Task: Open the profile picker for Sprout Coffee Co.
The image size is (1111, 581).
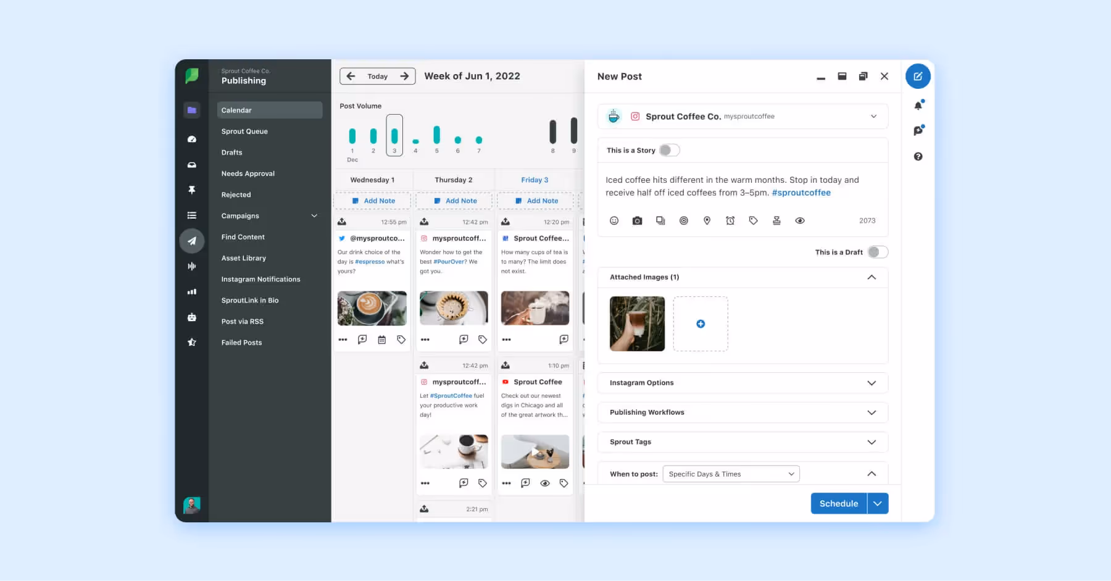Action: (x=743, y=116)
